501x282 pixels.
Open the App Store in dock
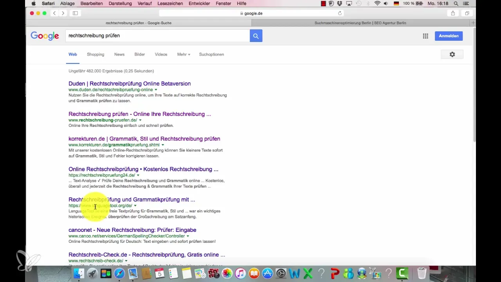(267, 273)
